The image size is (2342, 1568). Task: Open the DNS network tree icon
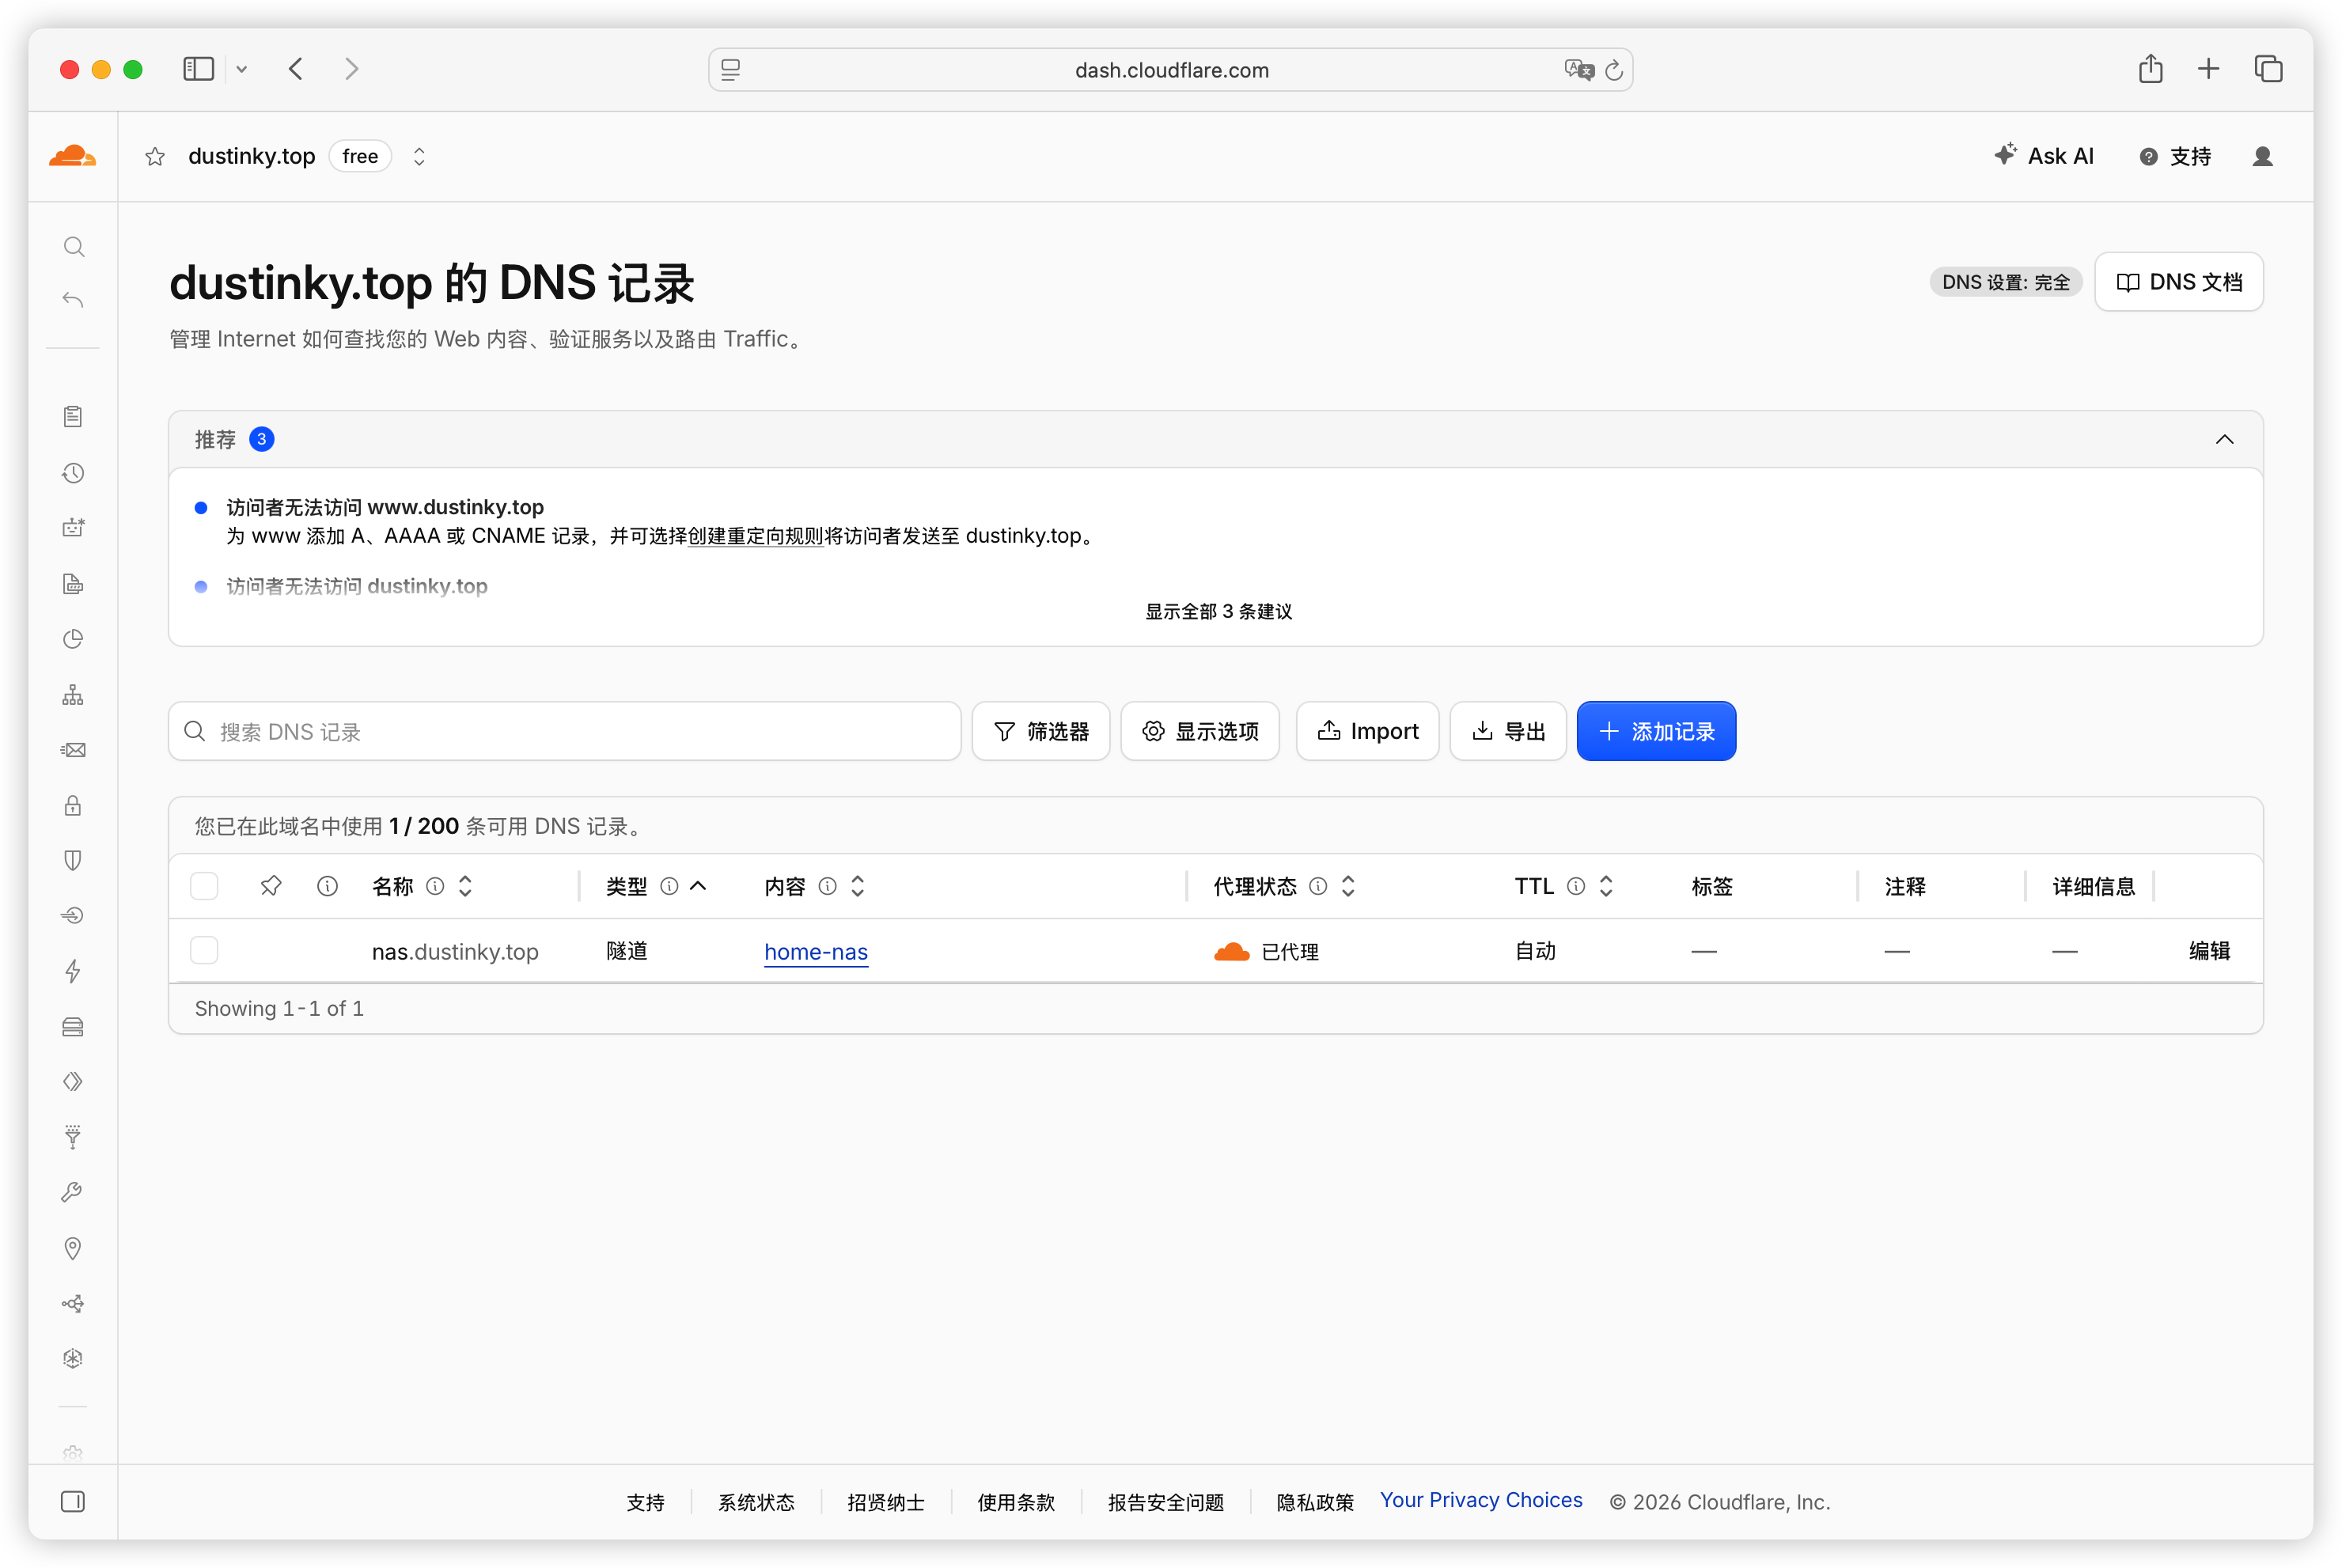click(x=73, y=695)
